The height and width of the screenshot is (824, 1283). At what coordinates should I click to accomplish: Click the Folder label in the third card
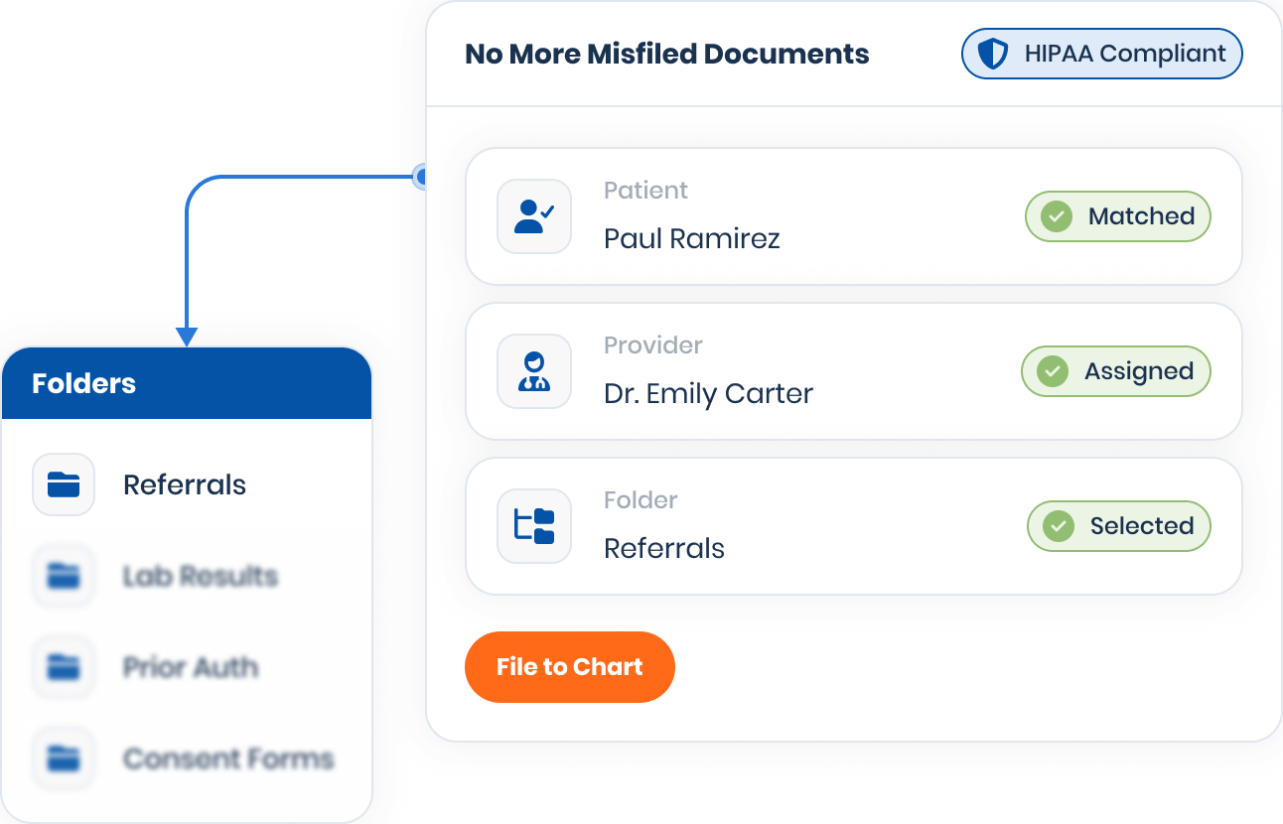(x=641, y=500)
